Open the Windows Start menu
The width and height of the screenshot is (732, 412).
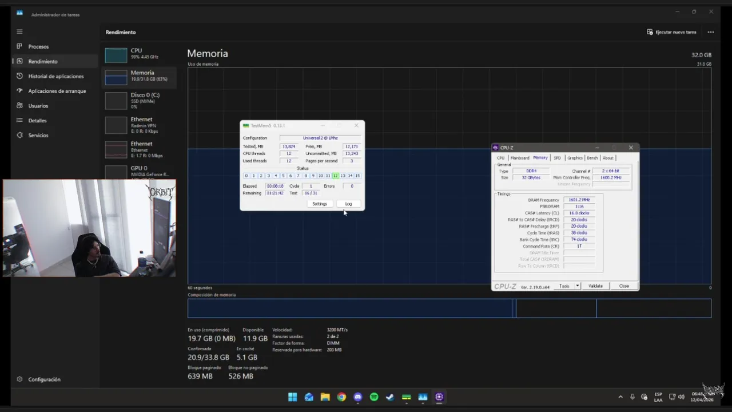293,397
